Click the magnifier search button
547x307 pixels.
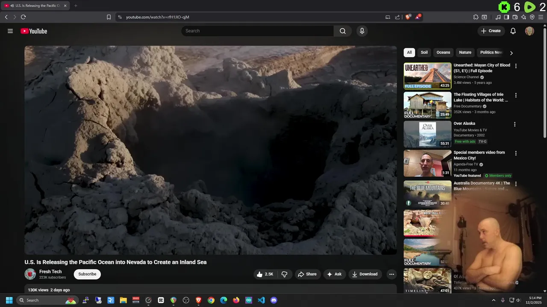coord(342,31)
